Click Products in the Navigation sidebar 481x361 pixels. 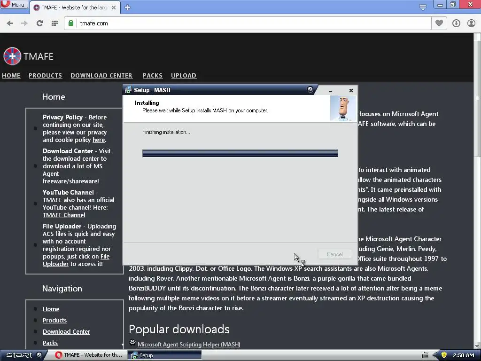[54, 321]
